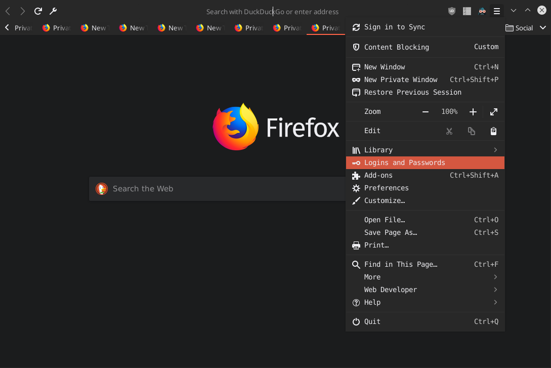
Task: Focus the DuckDuckGo address bar
Action: [272, 12]
